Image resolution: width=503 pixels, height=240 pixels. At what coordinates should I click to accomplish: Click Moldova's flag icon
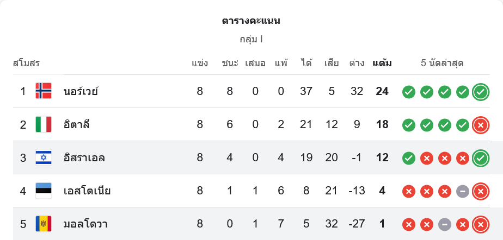pyautogui.click(x=44, y=224)
